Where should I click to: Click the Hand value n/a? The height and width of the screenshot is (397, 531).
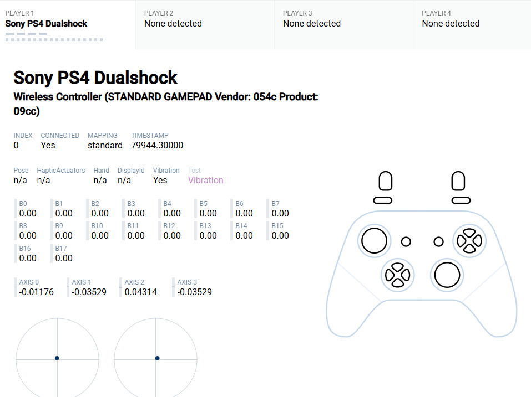[100, 180]
